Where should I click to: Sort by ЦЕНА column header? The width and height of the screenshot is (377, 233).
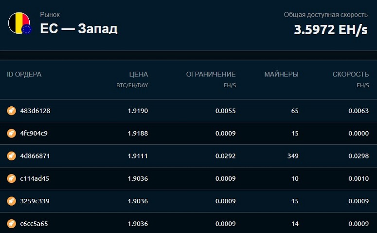(x=139, y=74)
